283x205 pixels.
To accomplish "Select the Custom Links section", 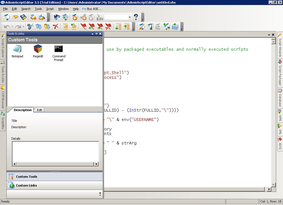I will 55,185.
